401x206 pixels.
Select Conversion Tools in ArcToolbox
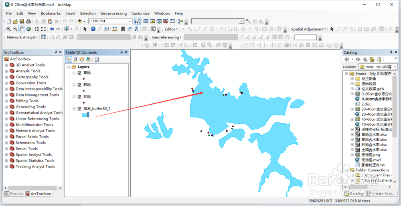pyautogui.click(x=31, y=83)
